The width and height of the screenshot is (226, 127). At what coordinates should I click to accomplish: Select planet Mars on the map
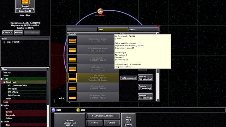(100, 11)
